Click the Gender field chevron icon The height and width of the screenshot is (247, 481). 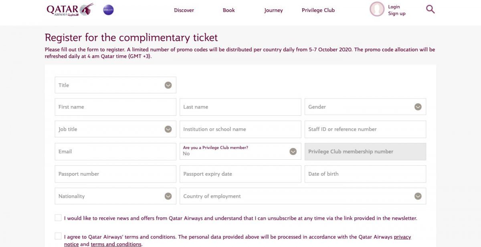(x=418, y=107)
